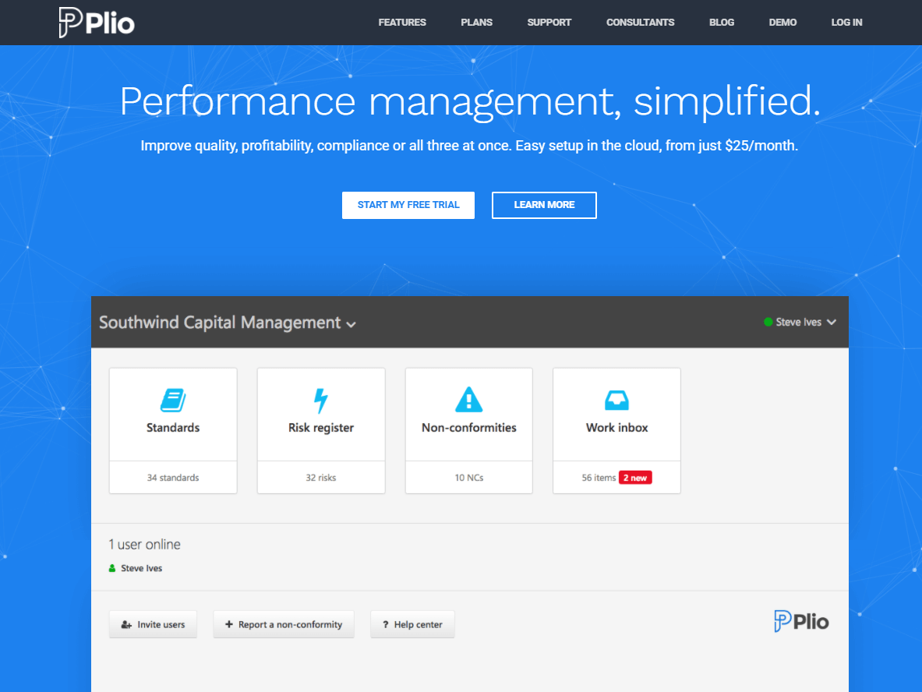Click the Work inbox card title
Screen dimensions: 922x692
coord(616,427)
